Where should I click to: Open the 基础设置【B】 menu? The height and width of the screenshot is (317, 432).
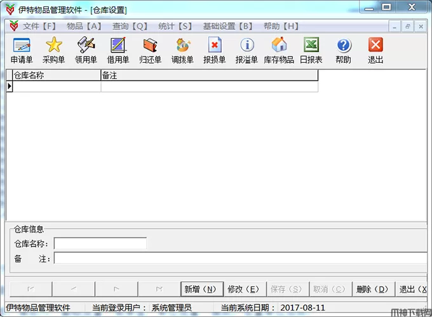pos(227,26)
